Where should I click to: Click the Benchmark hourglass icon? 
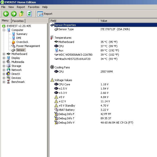(8, 82)
